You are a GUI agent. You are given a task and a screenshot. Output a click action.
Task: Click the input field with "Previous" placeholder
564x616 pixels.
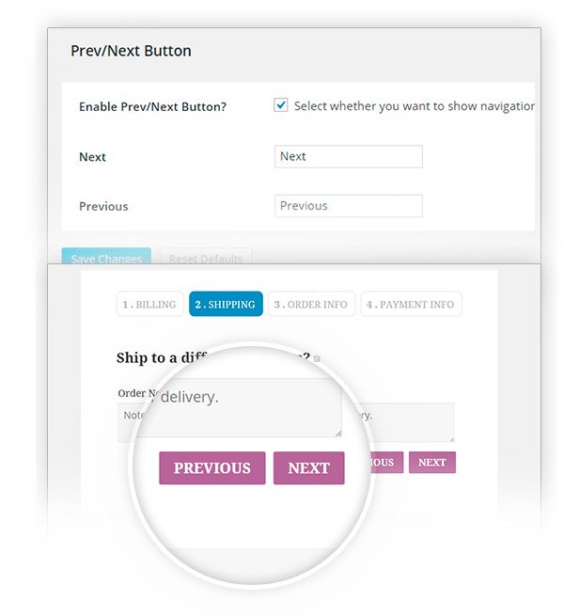tap(349, 206)
